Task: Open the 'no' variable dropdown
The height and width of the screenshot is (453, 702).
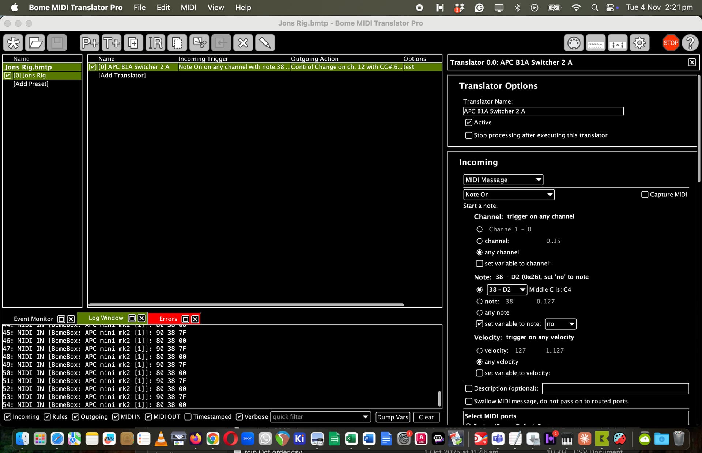Action: pos(561,324)
